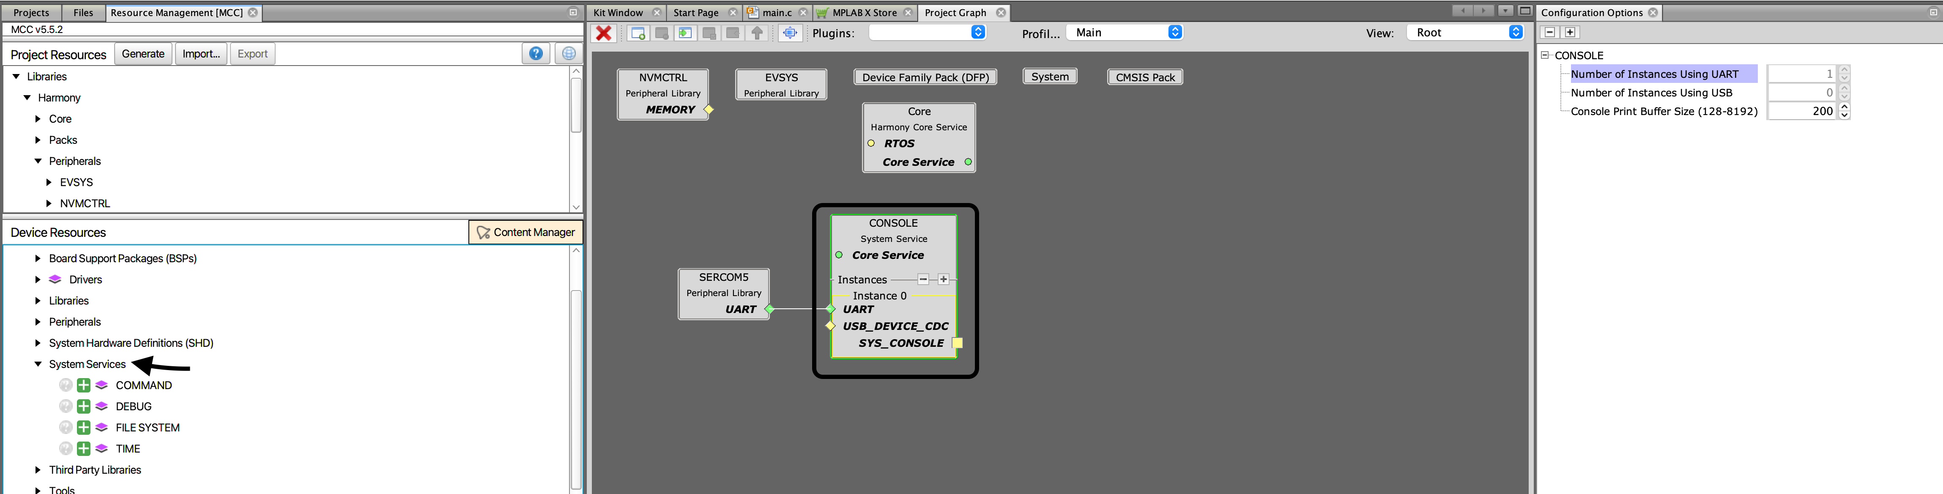This screenshot has height=494, width=1943.
Task: Click the fit-view icon in Project Graph toolbar
Action: pos(790,32)
